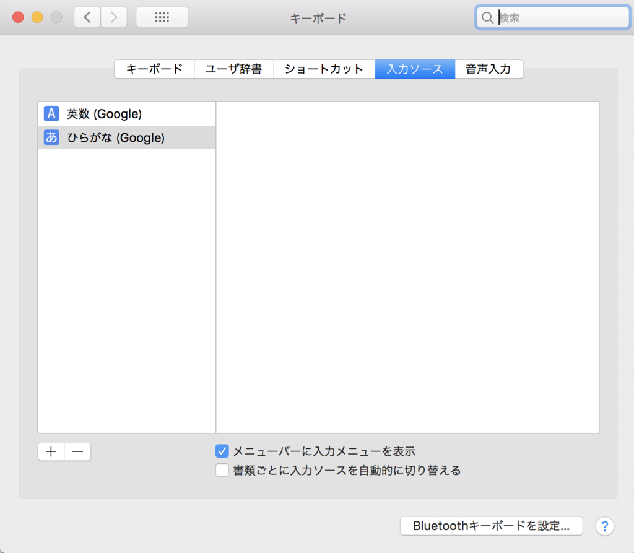This screenshot has height=553, width=634.
Task: Enable 書類ごとに入力ソースを自動的に切り替える
Action: (222, 470)
